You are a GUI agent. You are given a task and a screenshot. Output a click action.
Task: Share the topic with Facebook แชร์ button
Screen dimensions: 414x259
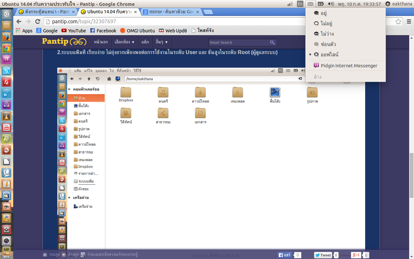pos(285,255)
